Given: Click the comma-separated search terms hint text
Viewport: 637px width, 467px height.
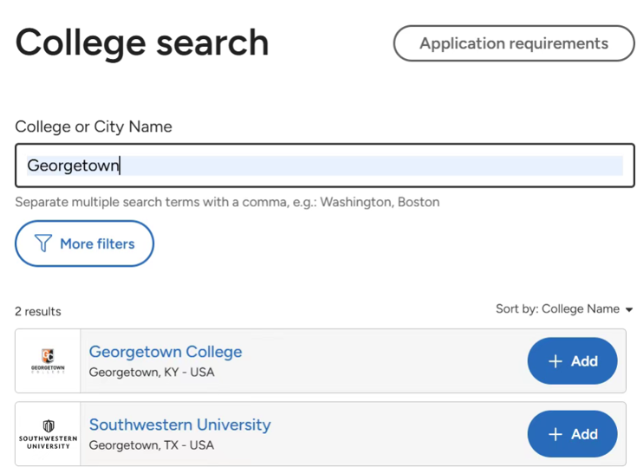Looking at the screenshot, I should pyautogui.click(x=227, y=202).
